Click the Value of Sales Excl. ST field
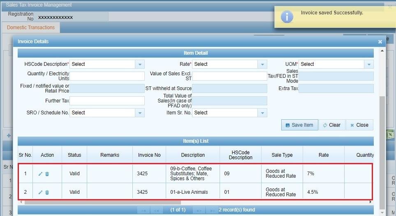Image resolution: width=396 pixels, height=216 pixels. 229,76
